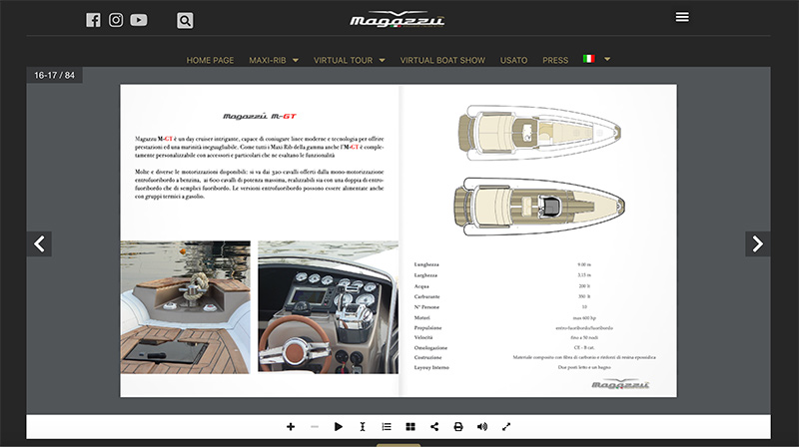
Task: Open the YouTube channel icon
Action: coord(139,20)
